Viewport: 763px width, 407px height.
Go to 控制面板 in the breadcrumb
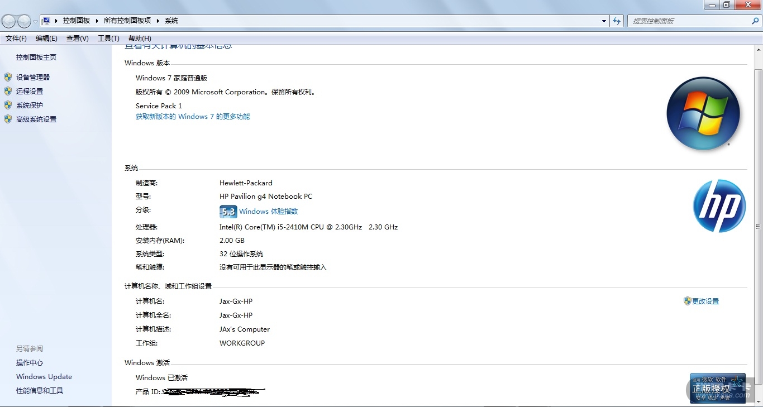click(77, 21)
